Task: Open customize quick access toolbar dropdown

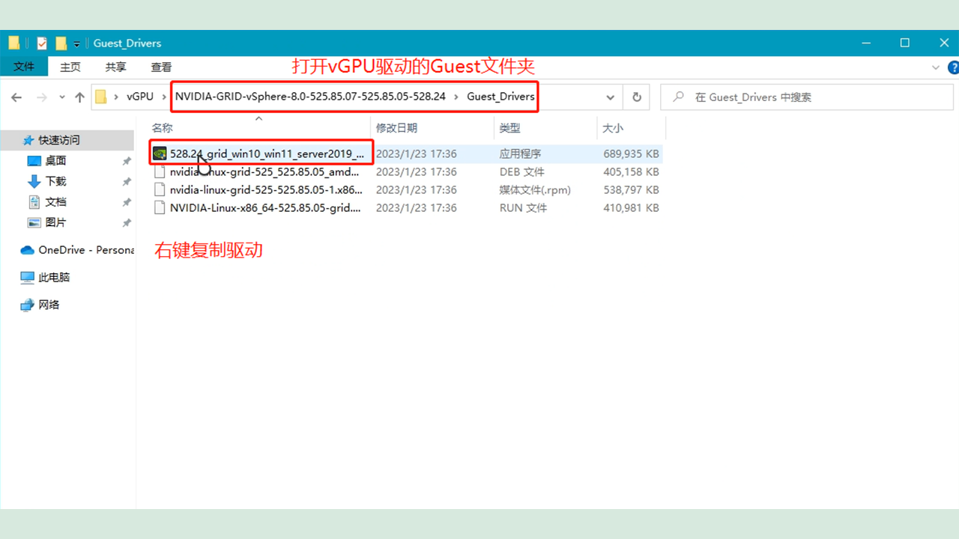Action: pyautogui.click(x=76, y=44)
